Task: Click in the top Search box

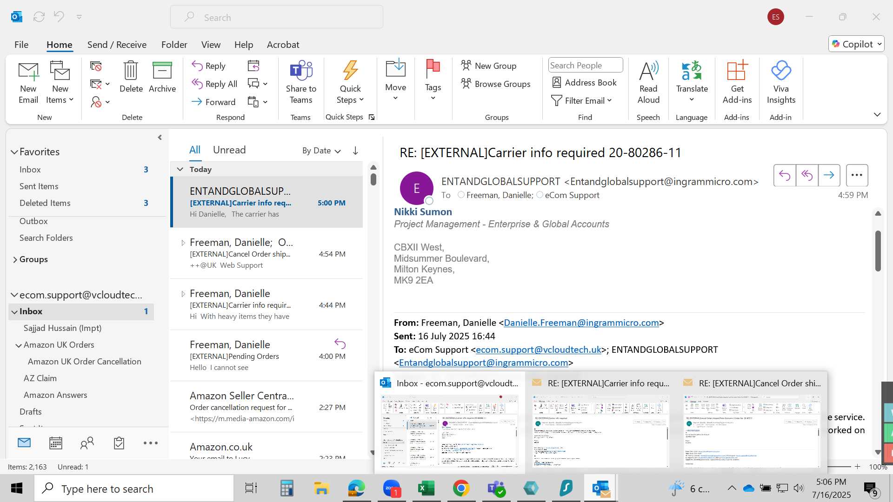Action: 277,17
